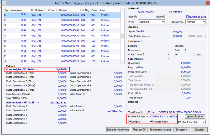
Task: Click the Processos button
Action: click(x=181, y=130)
